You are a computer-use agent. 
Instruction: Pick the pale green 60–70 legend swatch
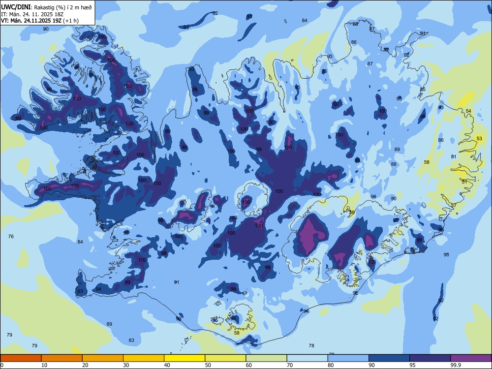click(x=266, y=358)
